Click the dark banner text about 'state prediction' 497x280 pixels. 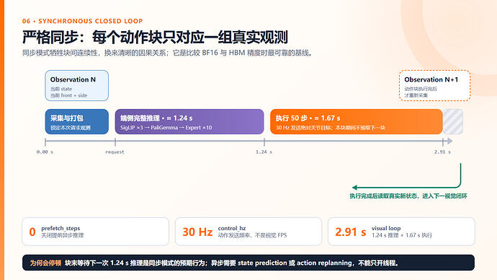(232, 263)
